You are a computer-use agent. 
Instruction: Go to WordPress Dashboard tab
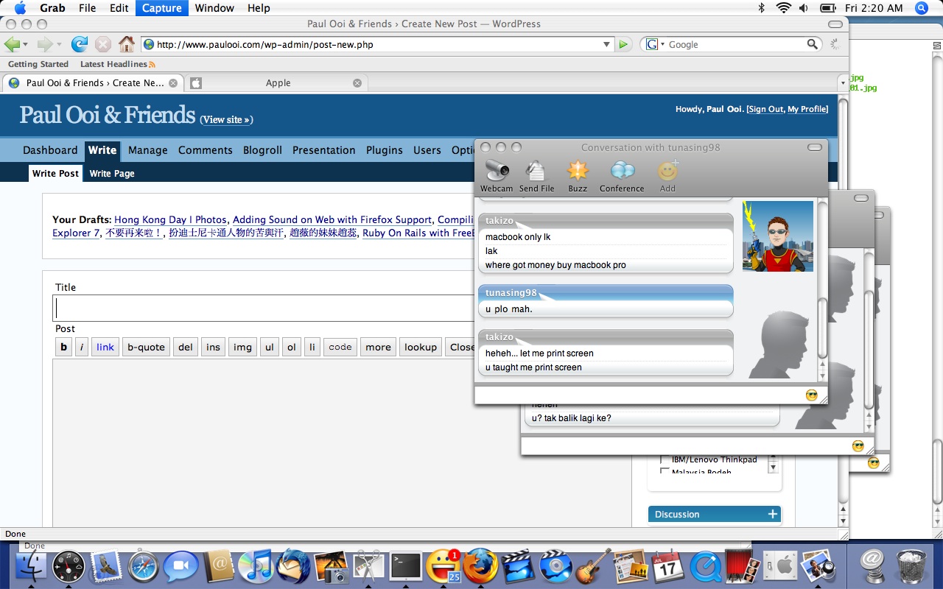coord(50,150)
